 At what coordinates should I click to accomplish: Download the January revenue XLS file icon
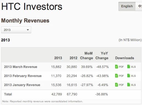pos(129,85)
